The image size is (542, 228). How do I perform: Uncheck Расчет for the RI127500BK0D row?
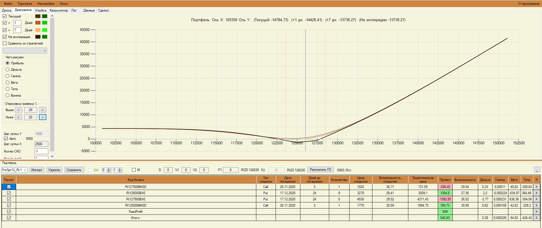[x=9, y=187]
